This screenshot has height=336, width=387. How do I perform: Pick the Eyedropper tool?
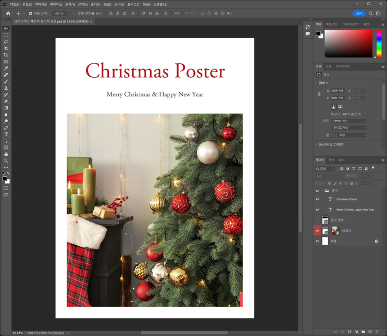click(x=6, y=68)
